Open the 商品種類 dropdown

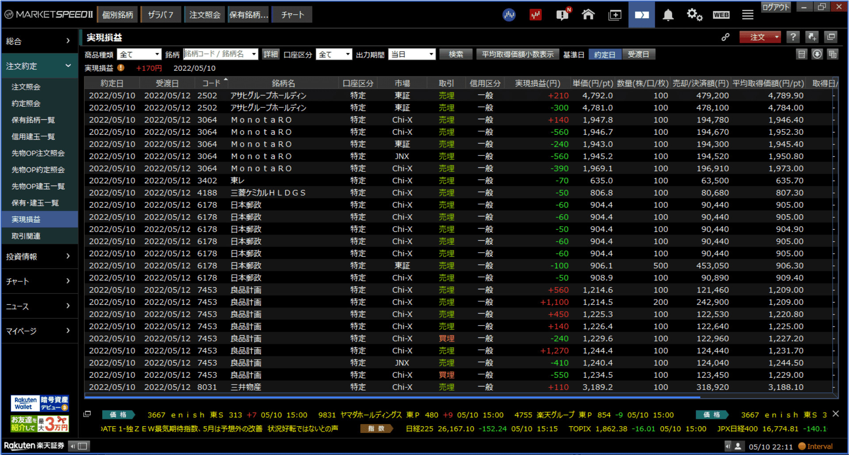[x=139, y=54]
